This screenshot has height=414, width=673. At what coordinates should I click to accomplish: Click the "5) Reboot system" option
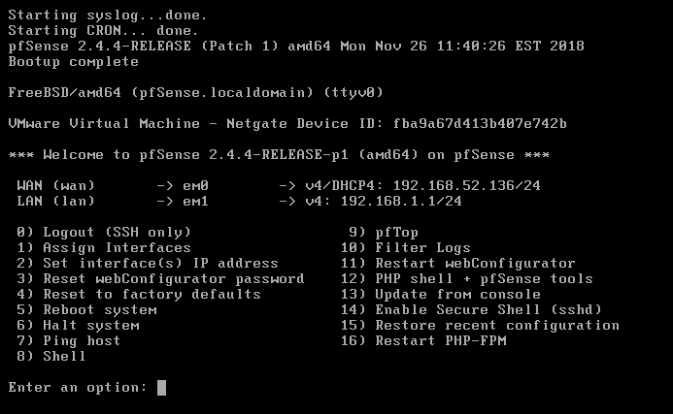coord(86,309)
